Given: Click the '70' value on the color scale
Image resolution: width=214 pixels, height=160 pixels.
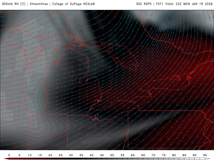Looking at the screenshot, I should 153,155.
